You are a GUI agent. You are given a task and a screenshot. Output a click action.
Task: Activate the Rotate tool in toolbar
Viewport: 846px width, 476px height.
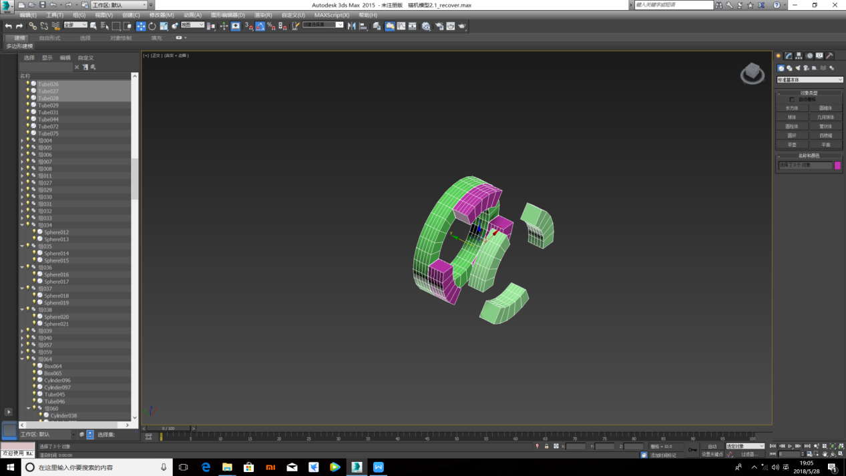[152, 26]
